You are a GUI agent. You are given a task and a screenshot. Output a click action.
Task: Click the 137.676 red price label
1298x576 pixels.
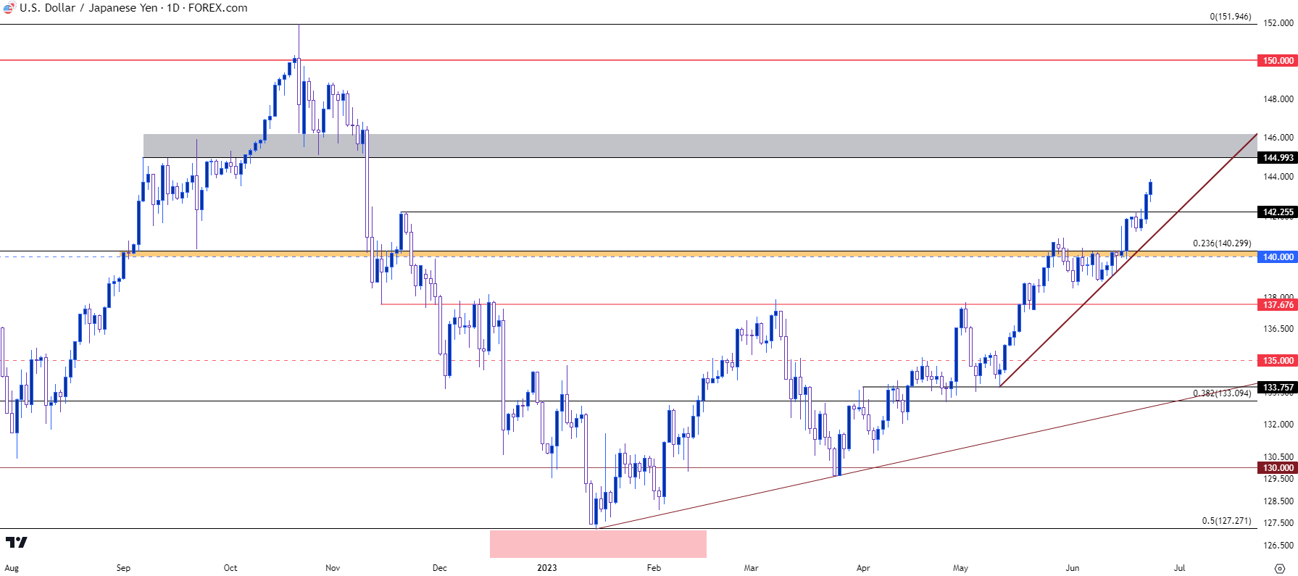[x=1277, y=305]
